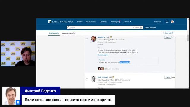190x107 pixels.
Task: Open more options for Marian V.
Action: [x=173, y=37]
